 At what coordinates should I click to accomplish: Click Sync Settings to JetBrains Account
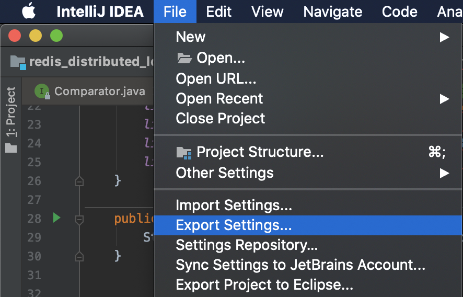(300, 265)
